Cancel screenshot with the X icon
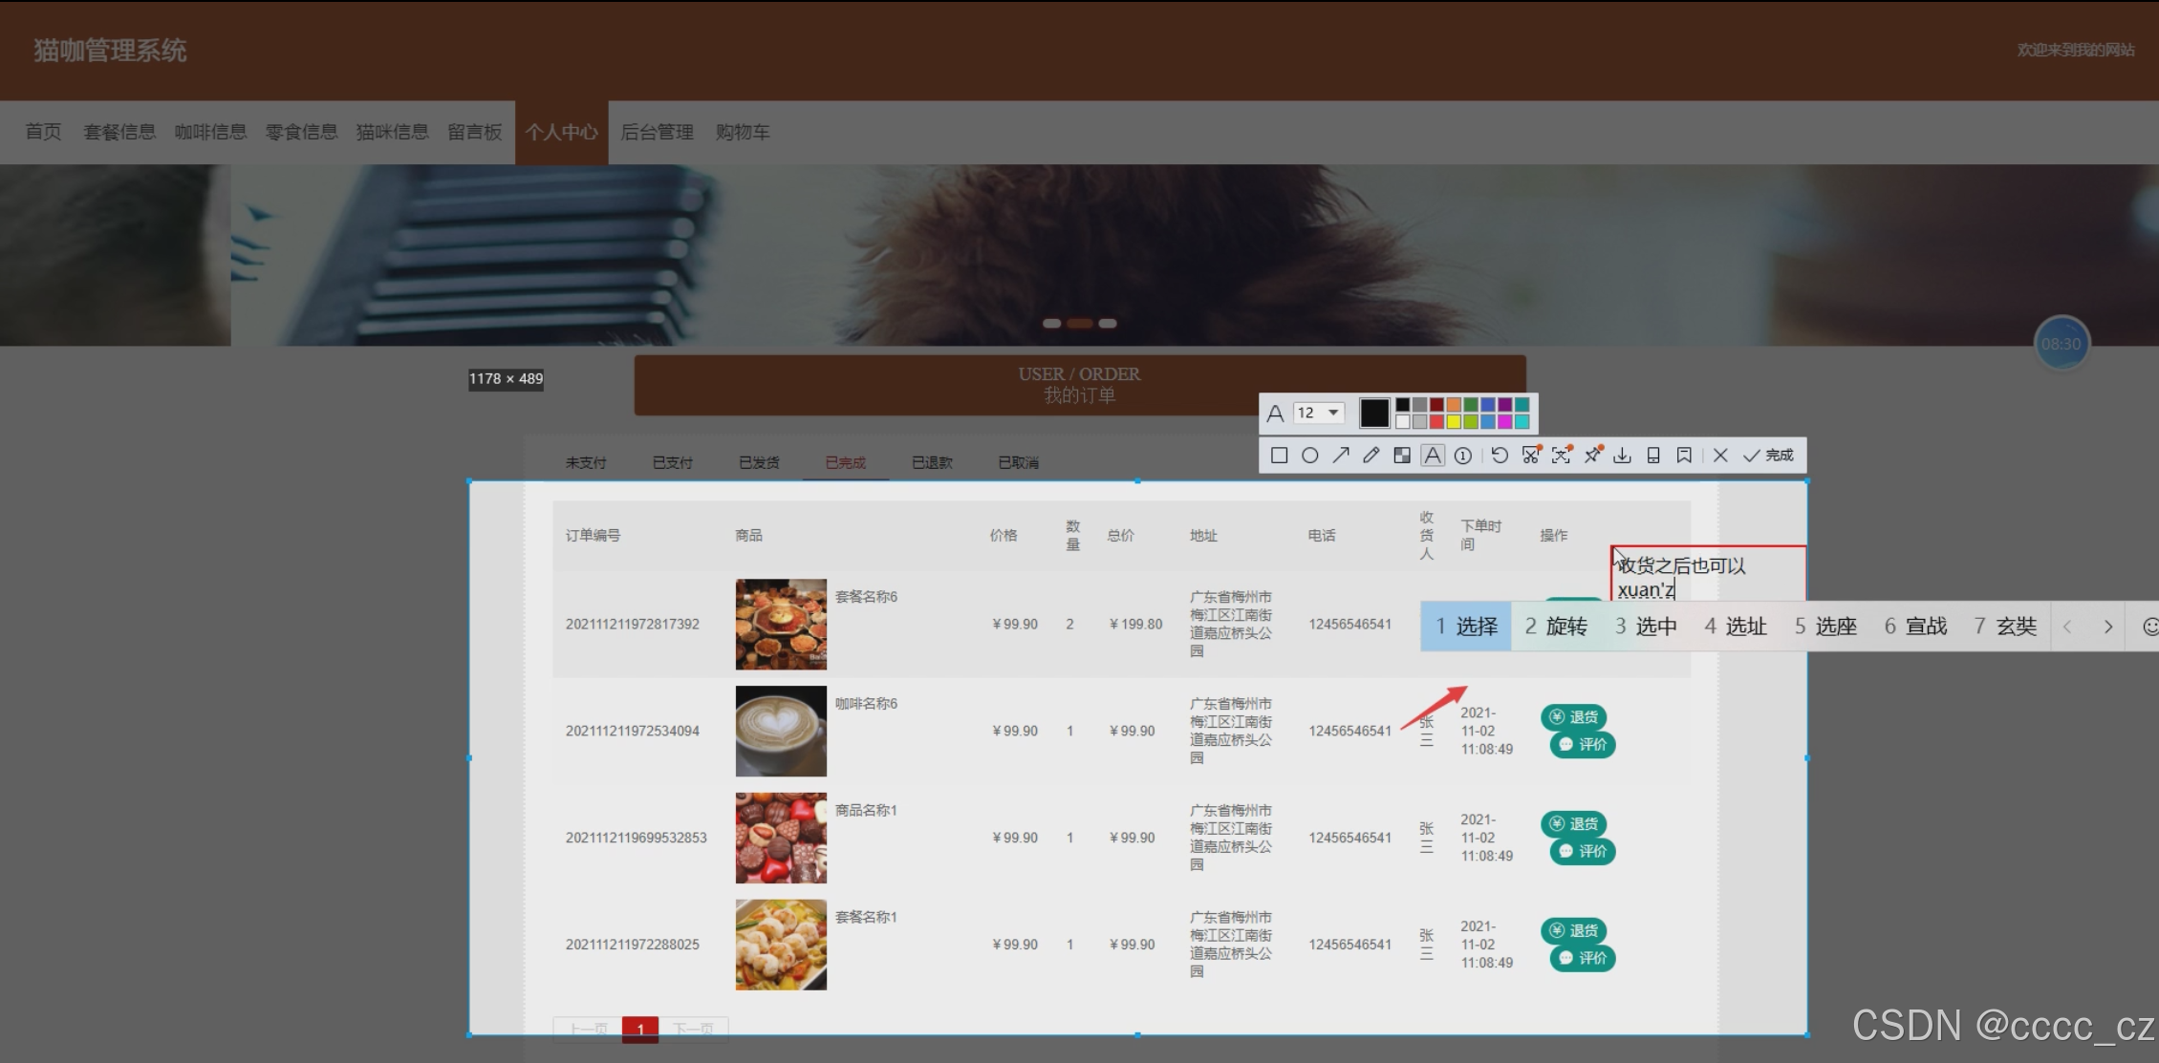The height and width of the screenshot is (1063, 2159). [1720, 456]
